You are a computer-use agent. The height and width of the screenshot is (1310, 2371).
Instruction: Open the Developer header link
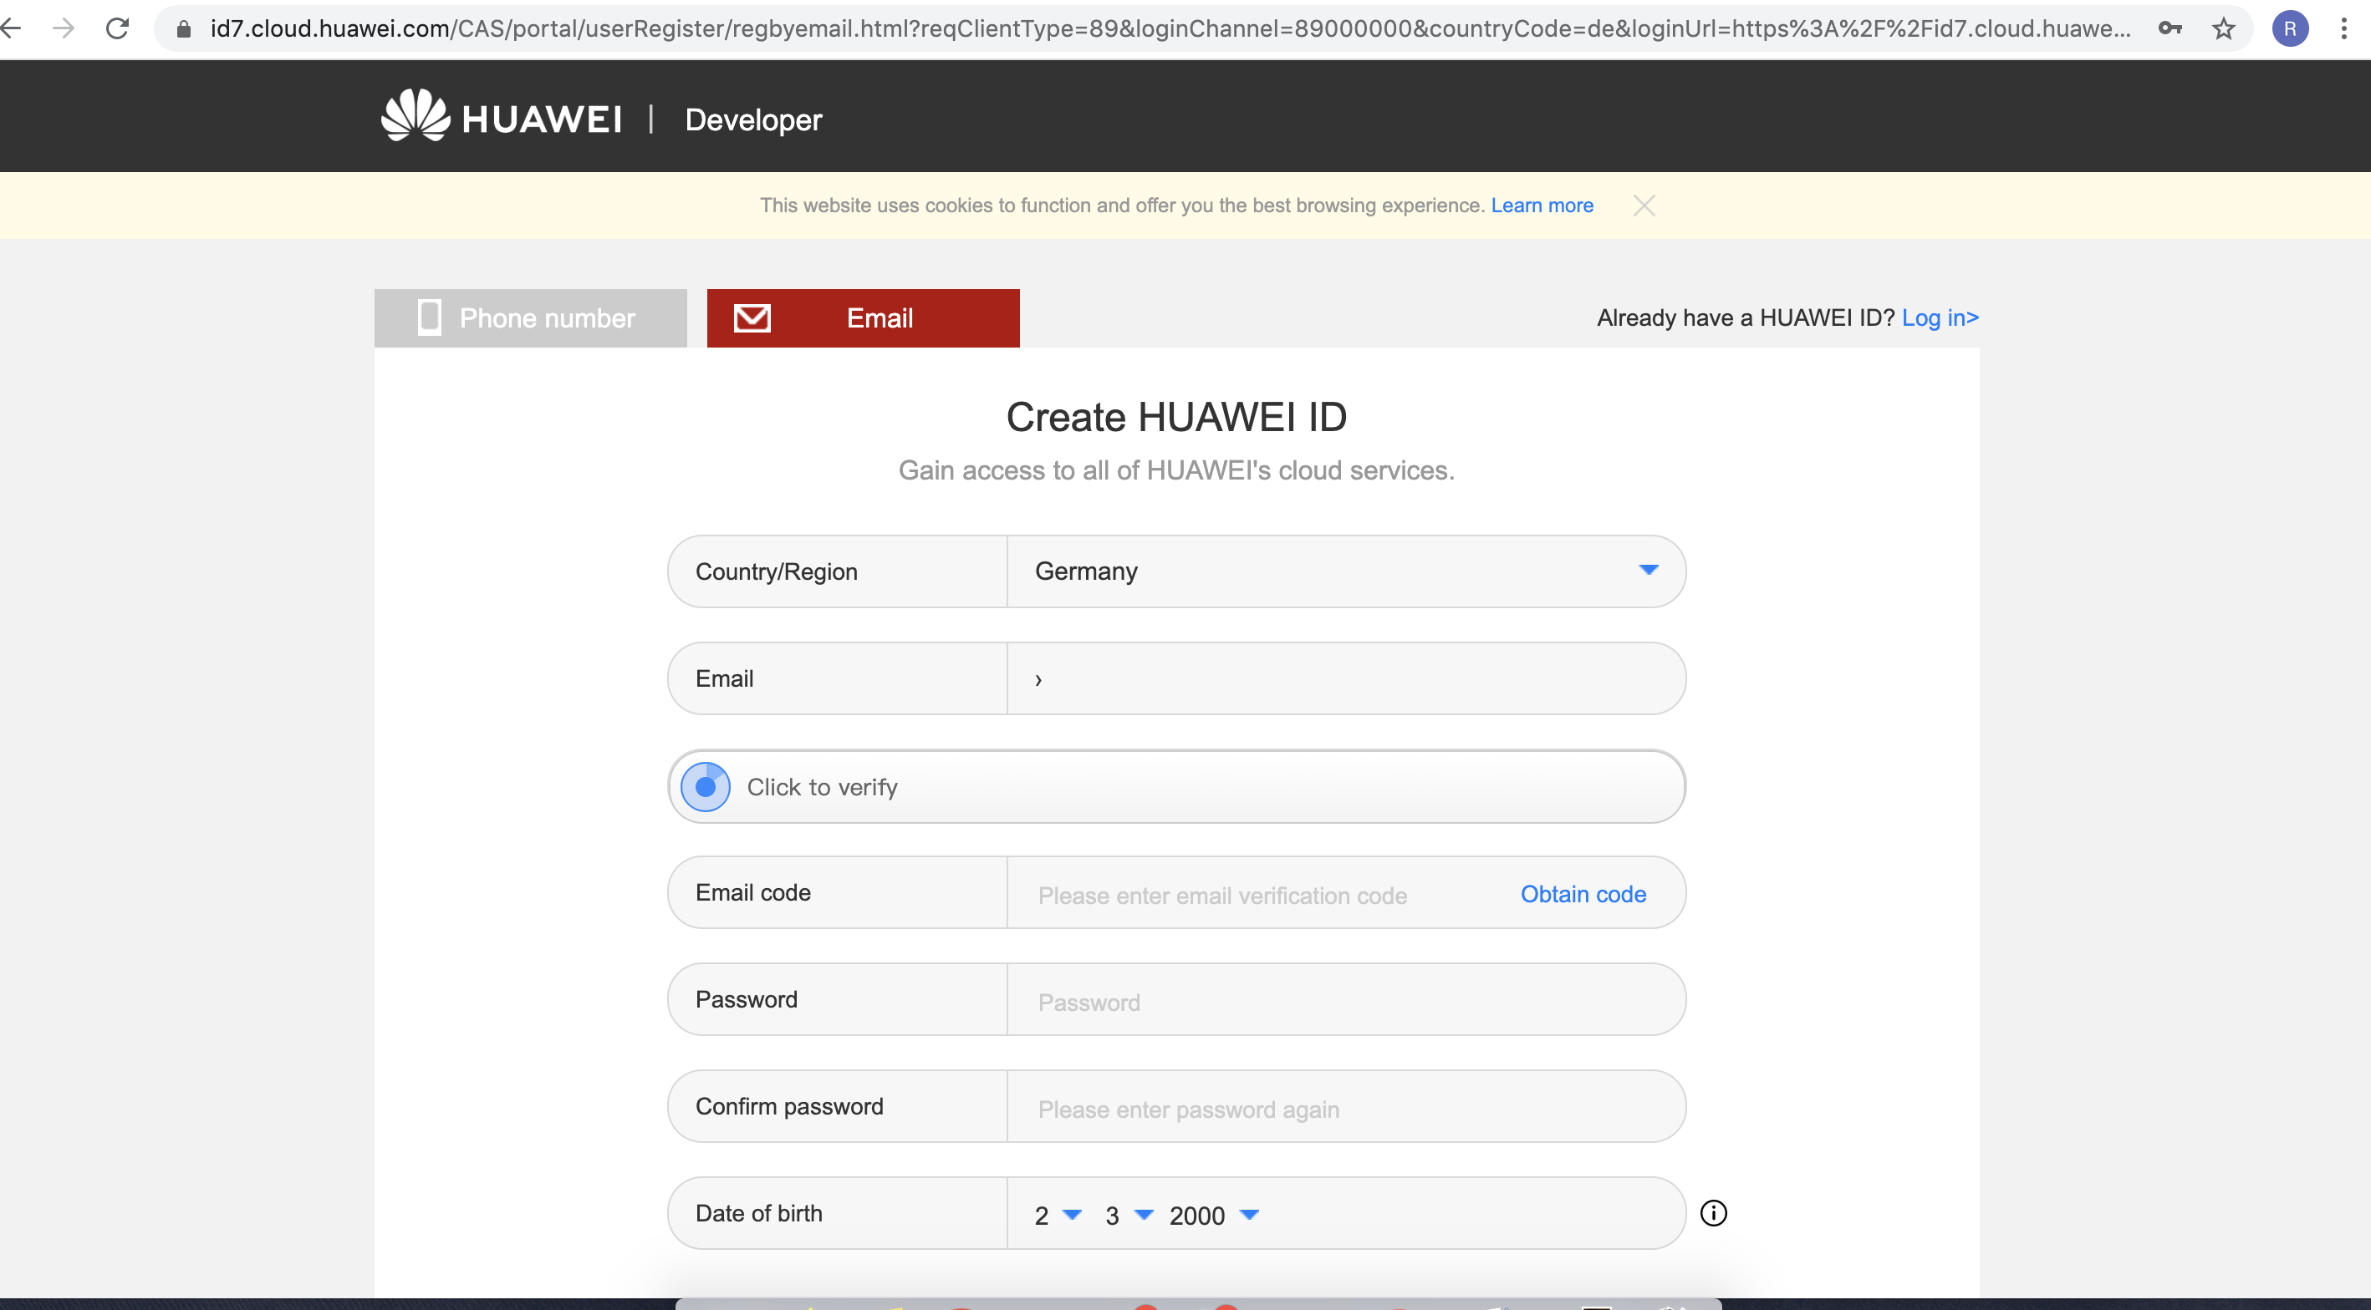point(753,119)
